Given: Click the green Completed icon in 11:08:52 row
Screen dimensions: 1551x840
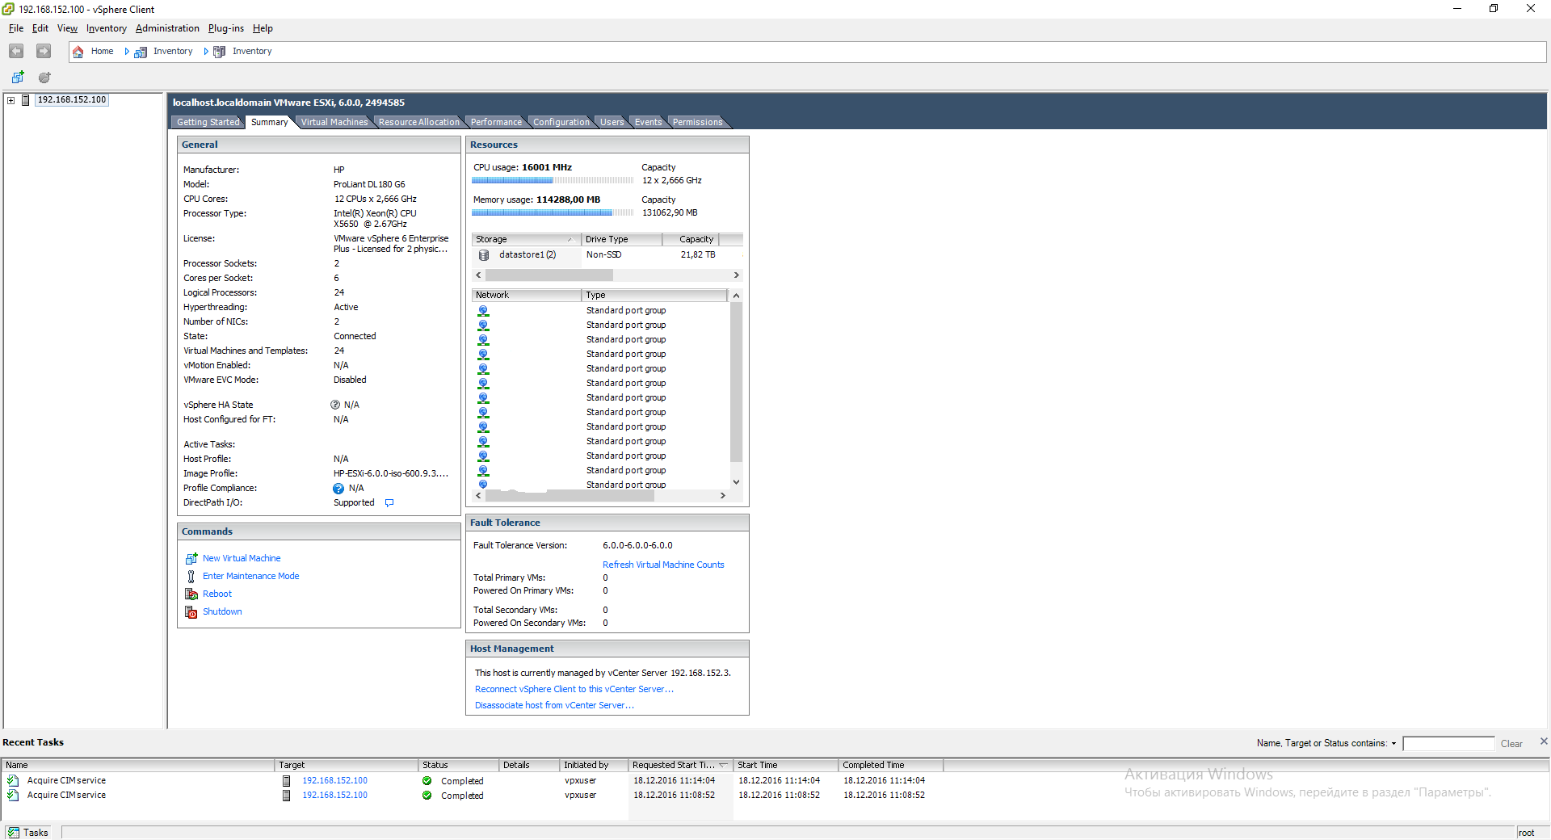Looking at the screenshot, I should click(427, 796).
